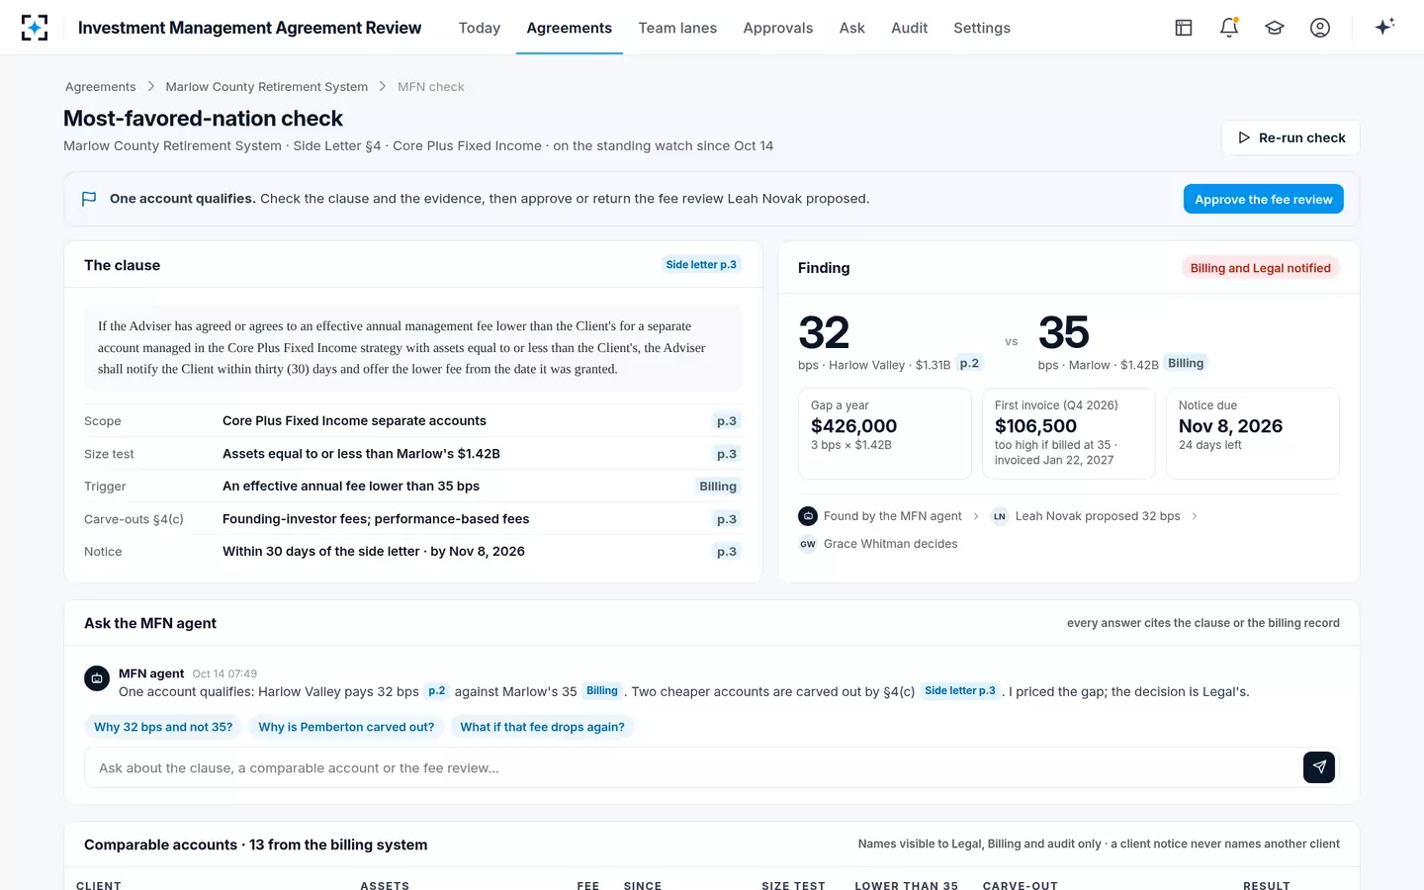Click the Notice due Nov 8, 2026 card

tap(1253, 433)
